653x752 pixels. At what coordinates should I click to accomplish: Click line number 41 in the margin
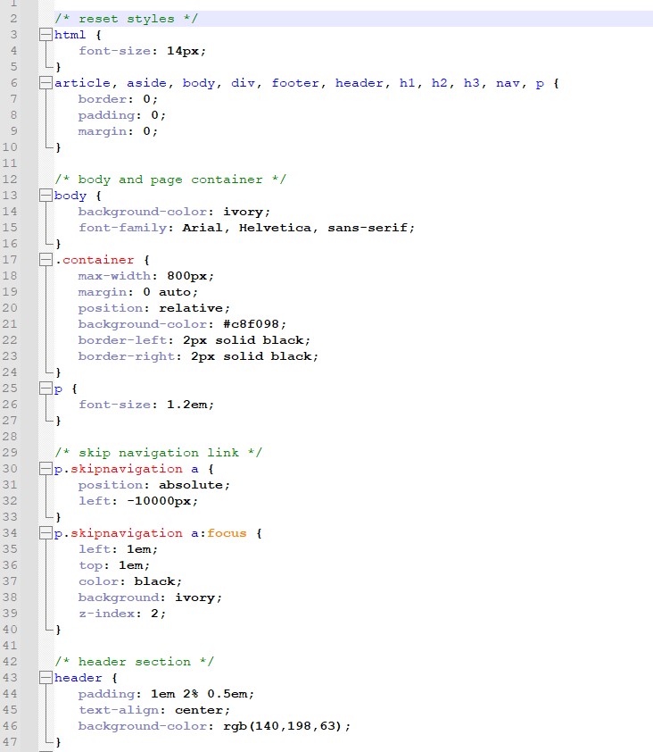pos(10,646)
